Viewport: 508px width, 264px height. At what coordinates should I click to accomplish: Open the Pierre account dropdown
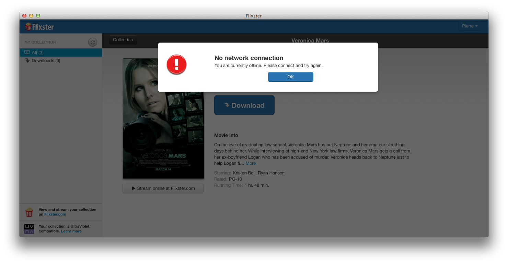470,26
